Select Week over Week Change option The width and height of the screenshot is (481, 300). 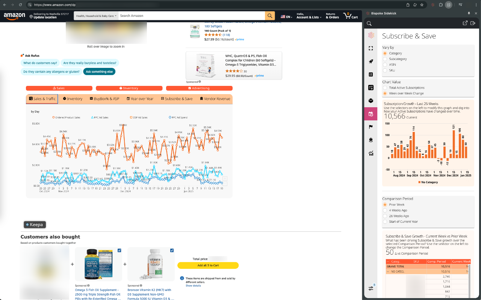(x=385, y=93)
